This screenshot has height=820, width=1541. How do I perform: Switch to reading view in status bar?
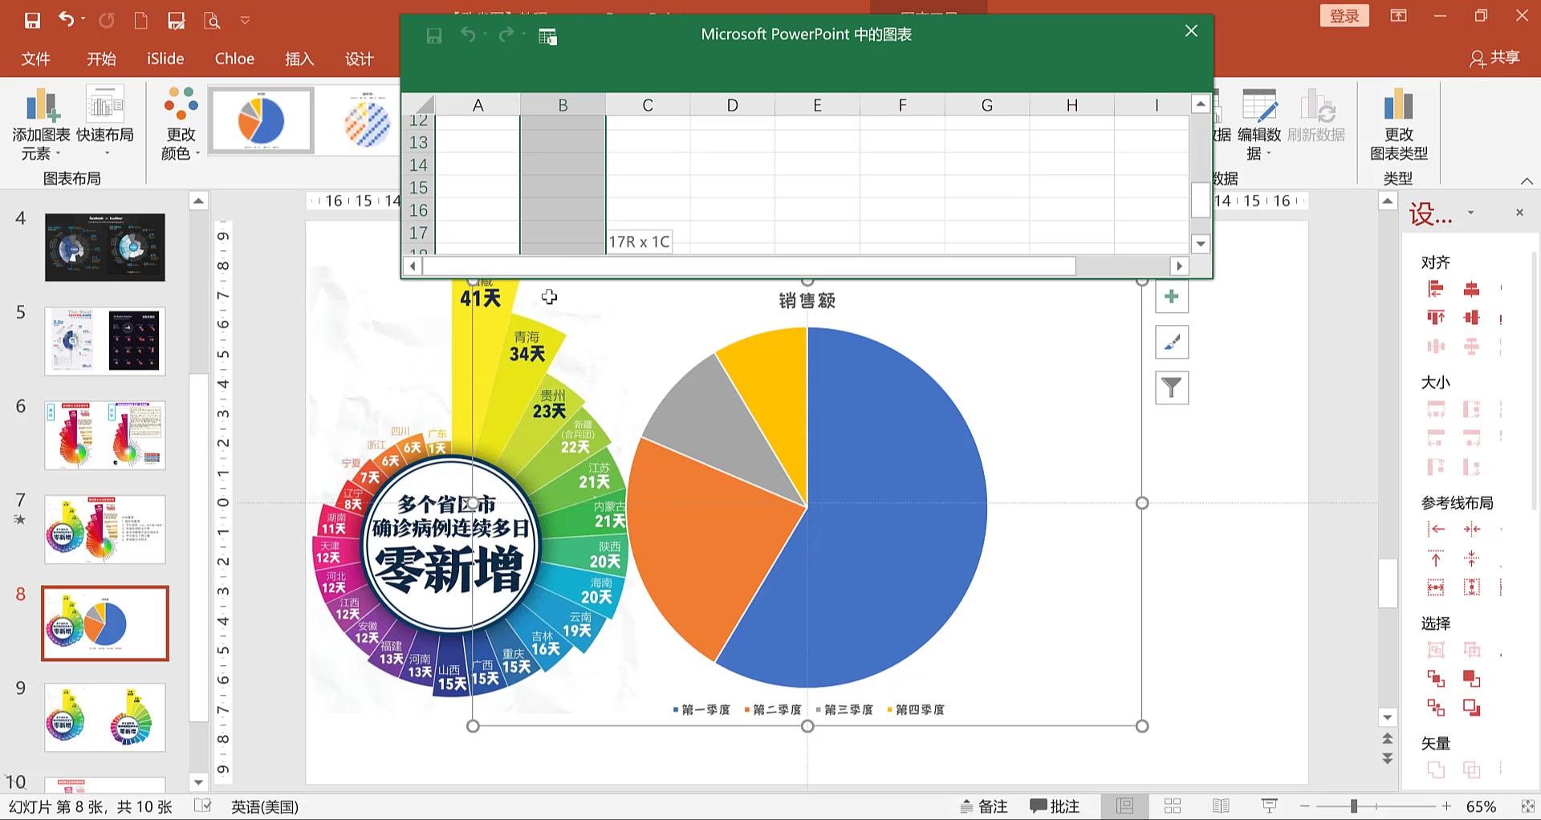click(1221, 806)
